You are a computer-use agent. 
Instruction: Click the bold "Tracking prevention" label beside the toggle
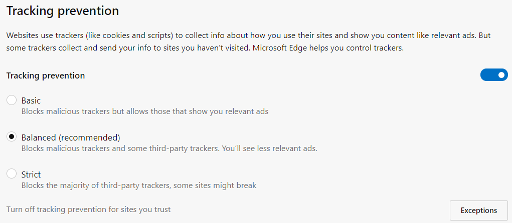[x=46, y=75]
